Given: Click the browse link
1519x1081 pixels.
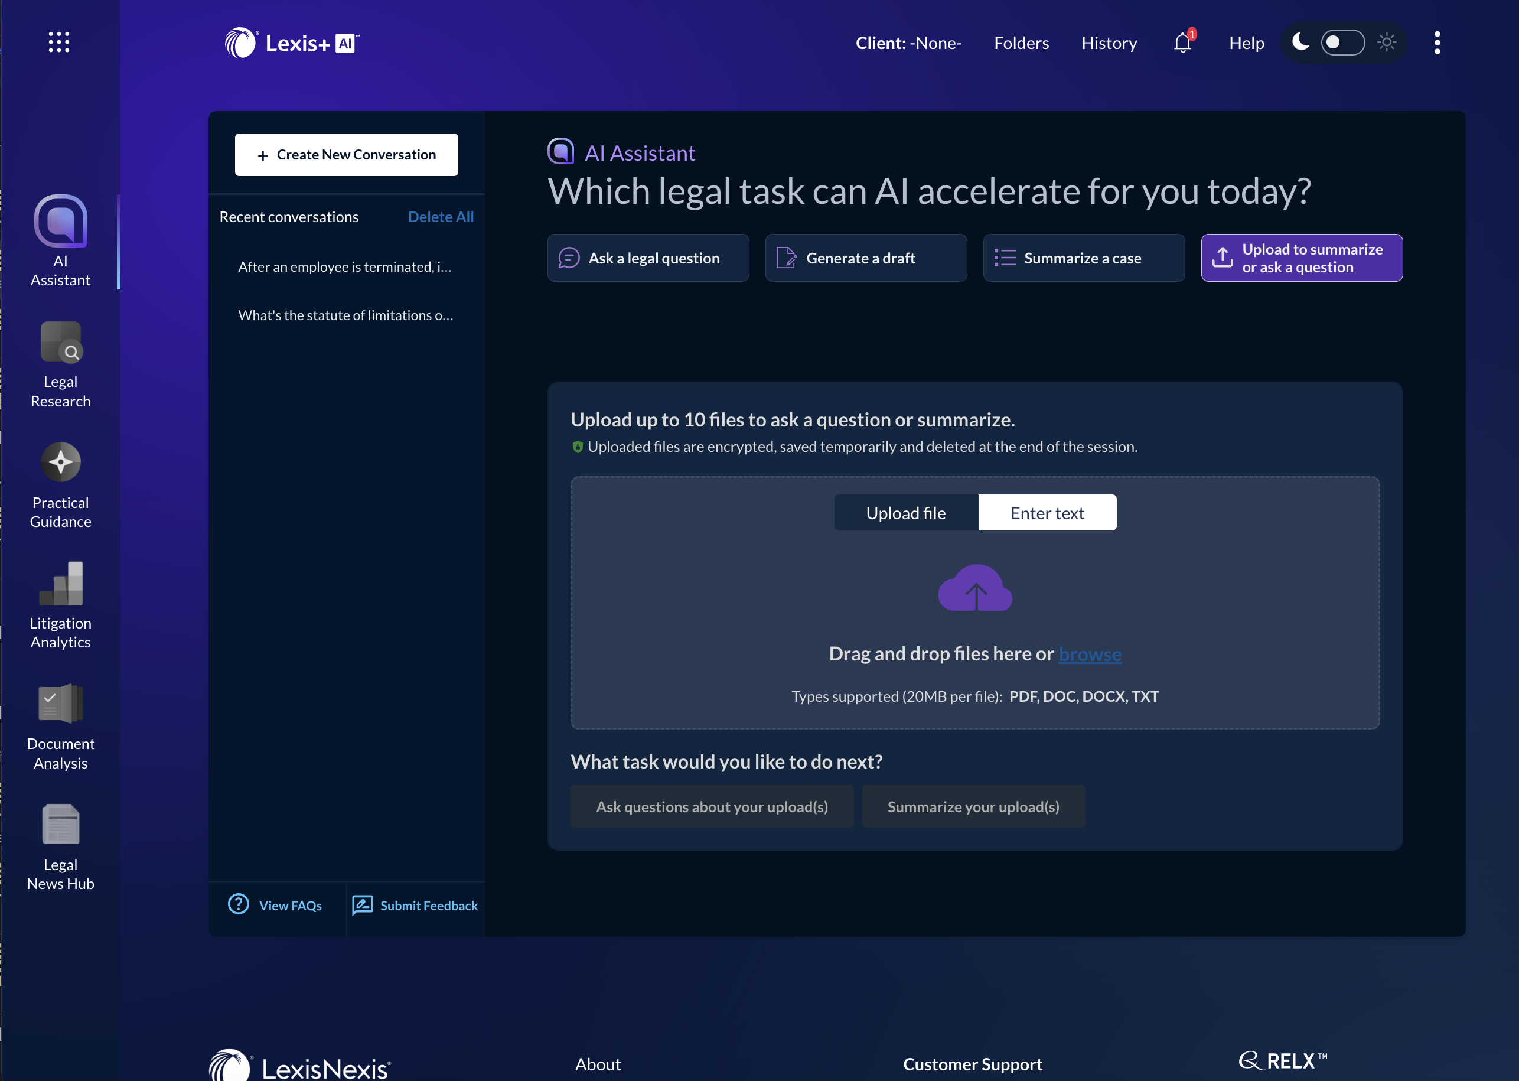Looking at the screenshot, I should point(1090,655).
